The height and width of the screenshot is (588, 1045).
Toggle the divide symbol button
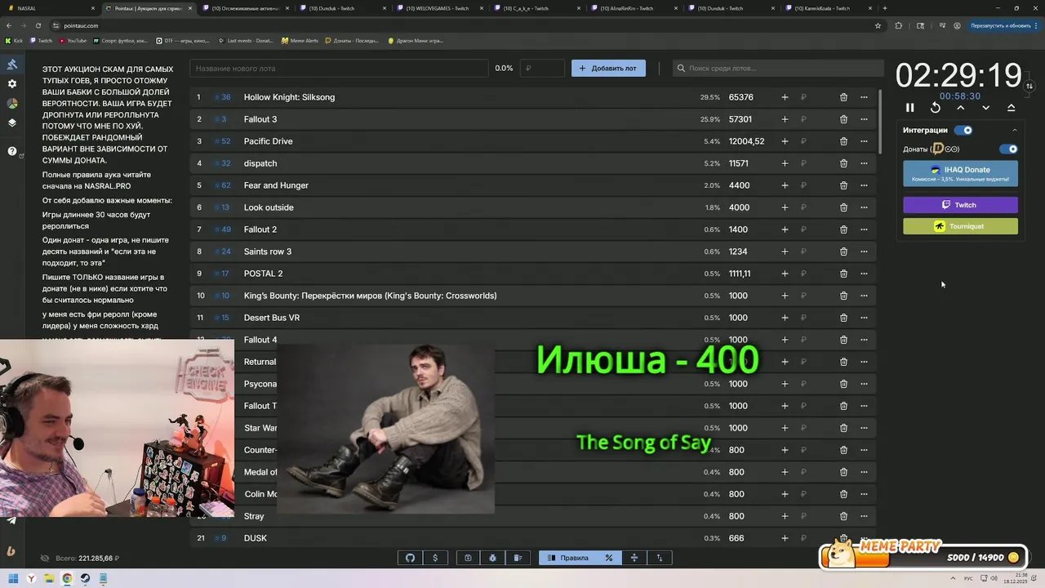pos(634,558)
